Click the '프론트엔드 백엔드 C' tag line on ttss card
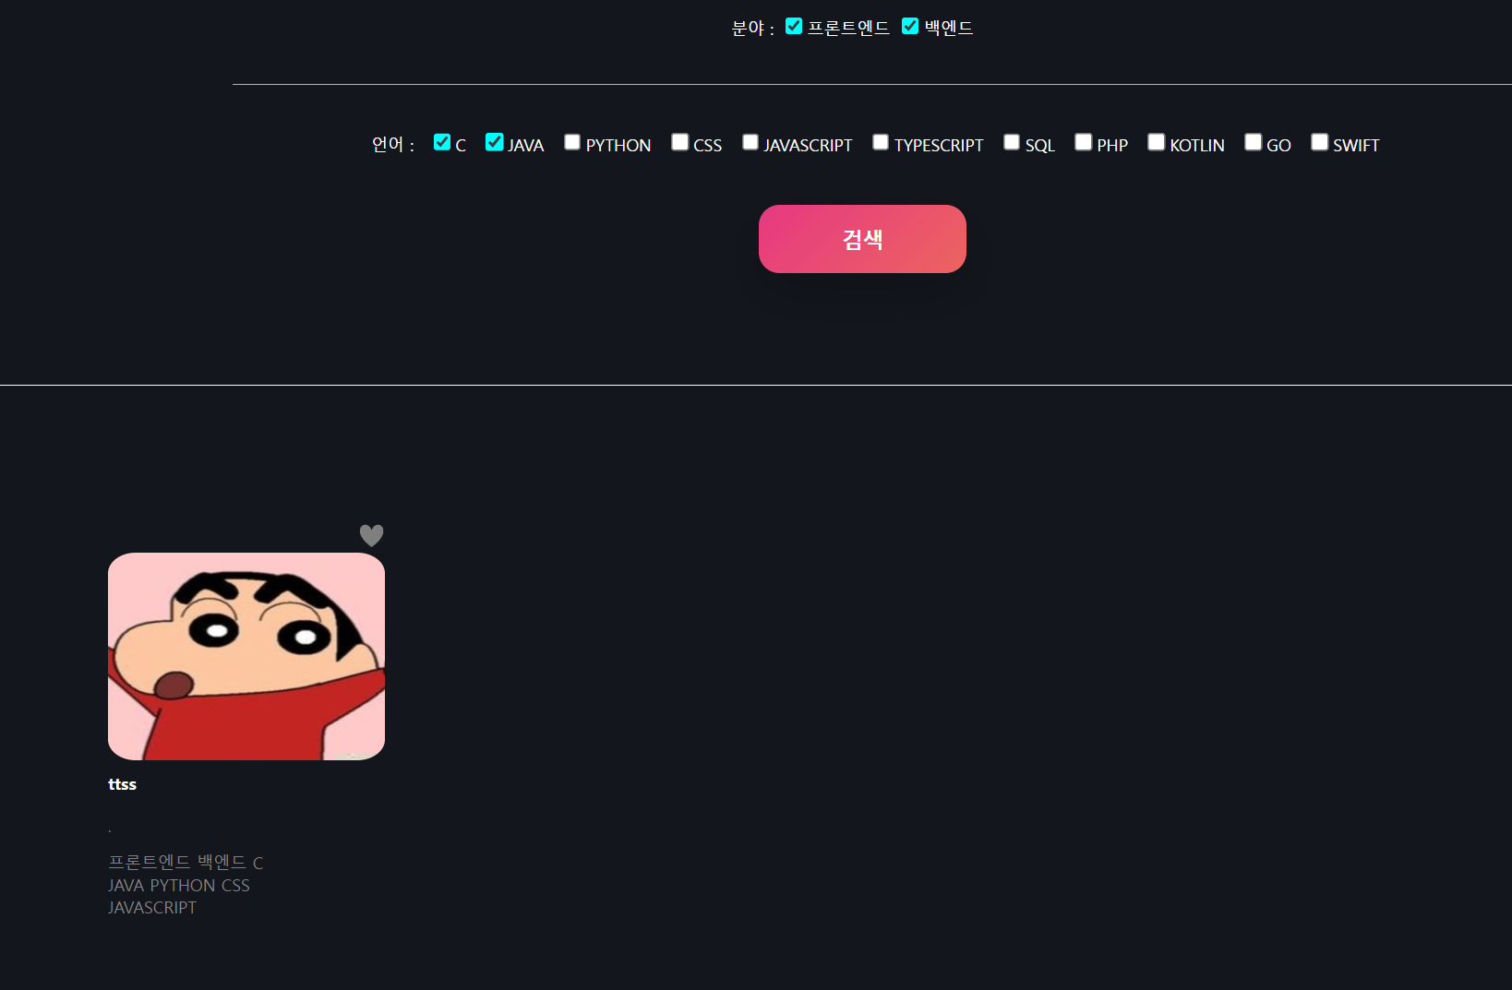 pyautogui.click(x=186, y=863)
